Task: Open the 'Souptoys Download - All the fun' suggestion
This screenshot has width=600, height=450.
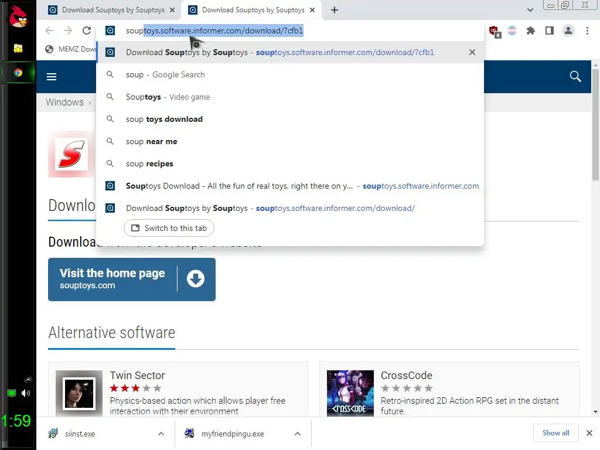Action: coord(290,186)
